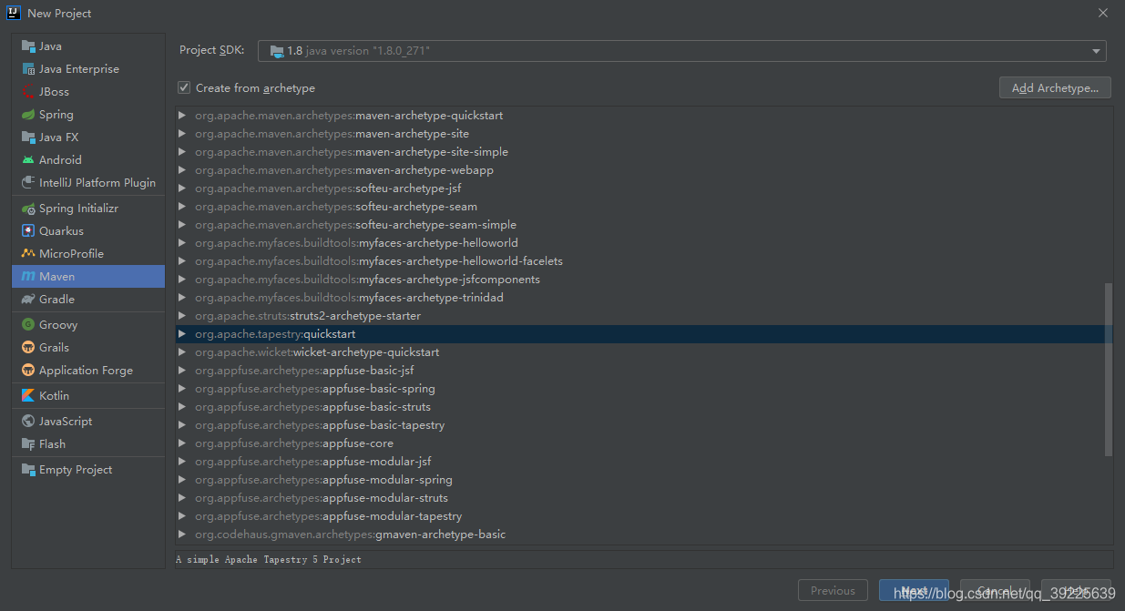Select softeu-archetype-seam row
The image size is (1125, 611).
(644, 207)
